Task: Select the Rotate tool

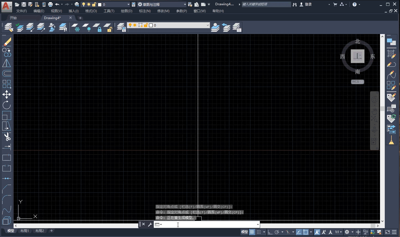Action: click(x=7, y=105)
